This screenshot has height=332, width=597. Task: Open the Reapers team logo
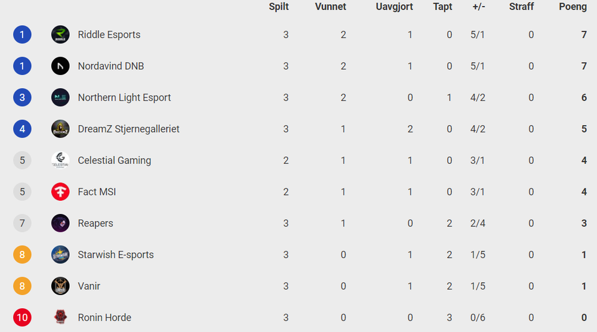pyautogui.click(x=60, y=224)
